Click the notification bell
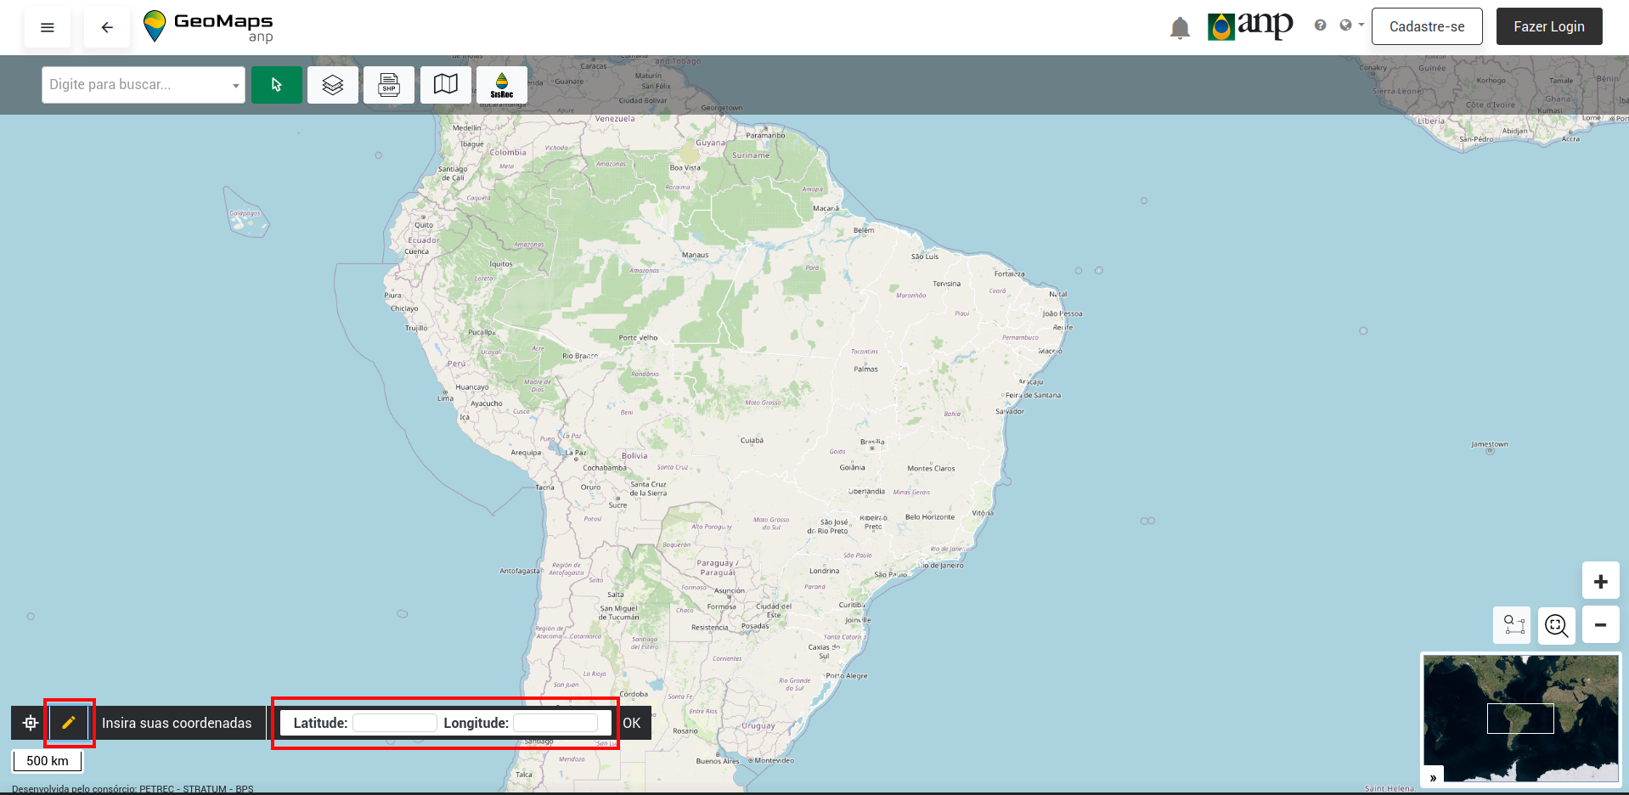The width and height of the screenshot is (1629, 795). tap(1179, 26)
